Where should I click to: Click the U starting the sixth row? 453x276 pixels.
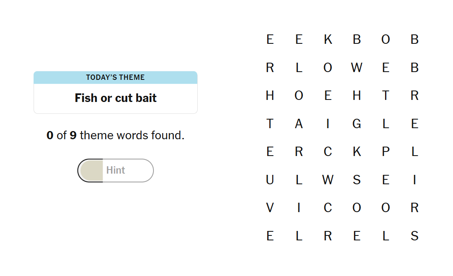tap(270, 179)
